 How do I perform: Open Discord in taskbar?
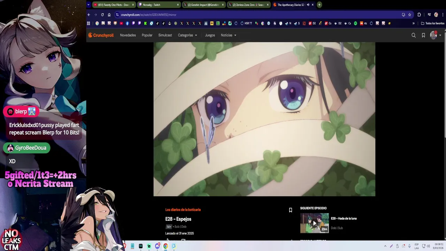point(157,246)
